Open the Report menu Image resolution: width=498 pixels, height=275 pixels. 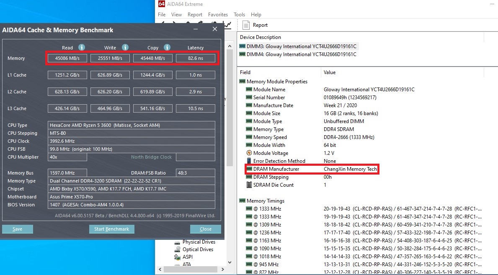coord(195,15)
